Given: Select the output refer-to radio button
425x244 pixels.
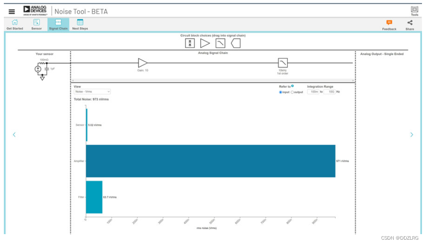Looking at the screenshot, I should pos(292,92).
